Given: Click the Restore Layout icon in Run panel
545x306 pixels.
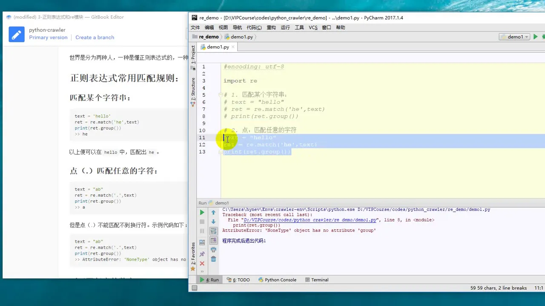Looking at the screenshot, I should click(x=202, y=243).
